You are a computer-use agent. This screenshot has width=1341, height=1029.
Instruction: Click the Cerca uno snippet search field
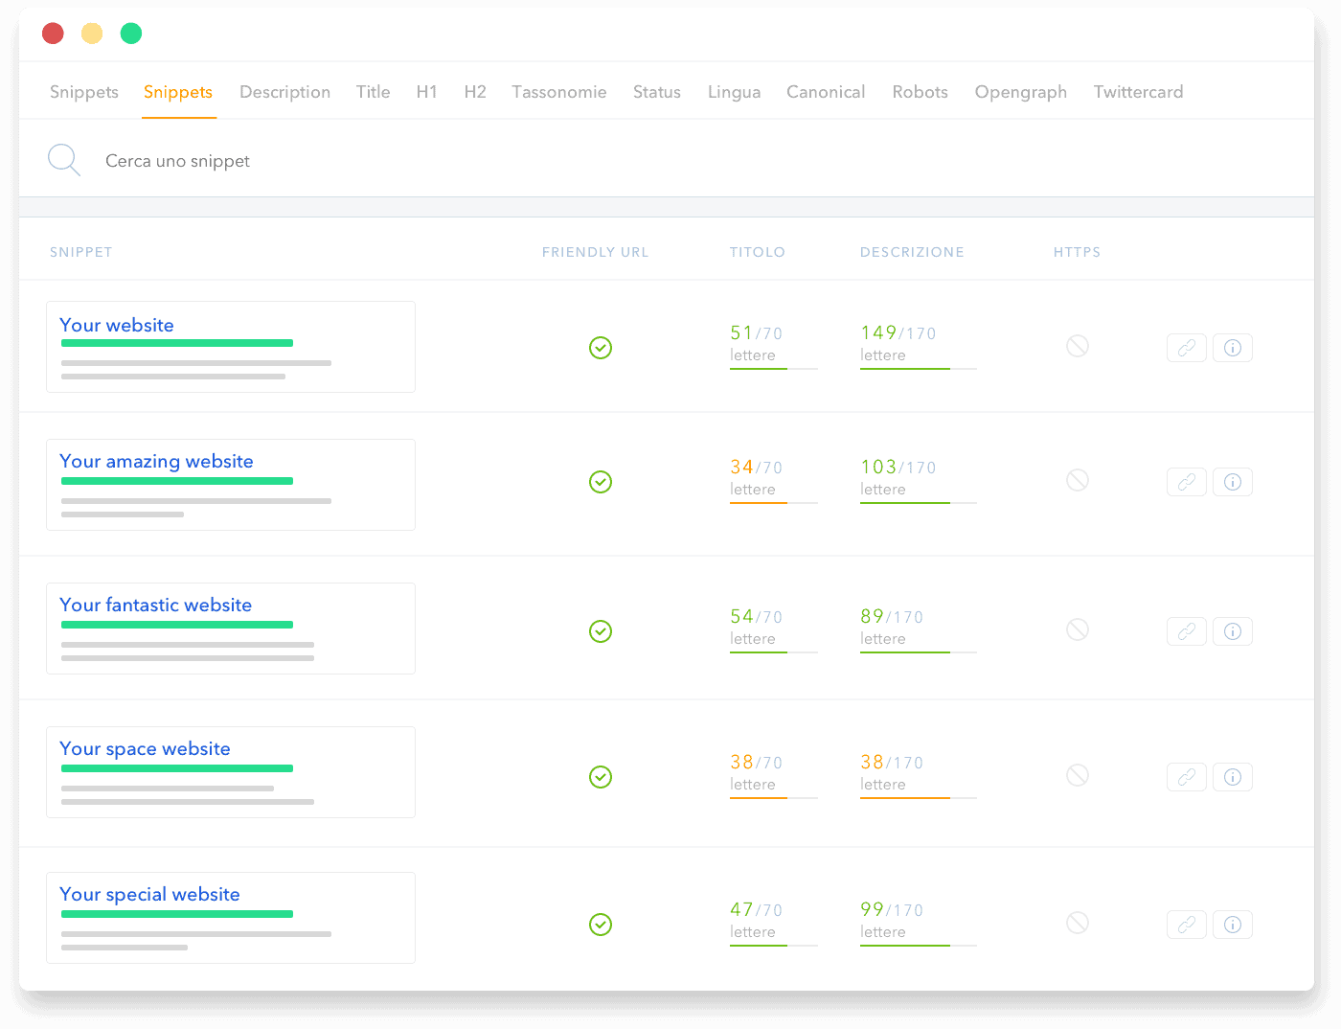(x=177, y=160)
